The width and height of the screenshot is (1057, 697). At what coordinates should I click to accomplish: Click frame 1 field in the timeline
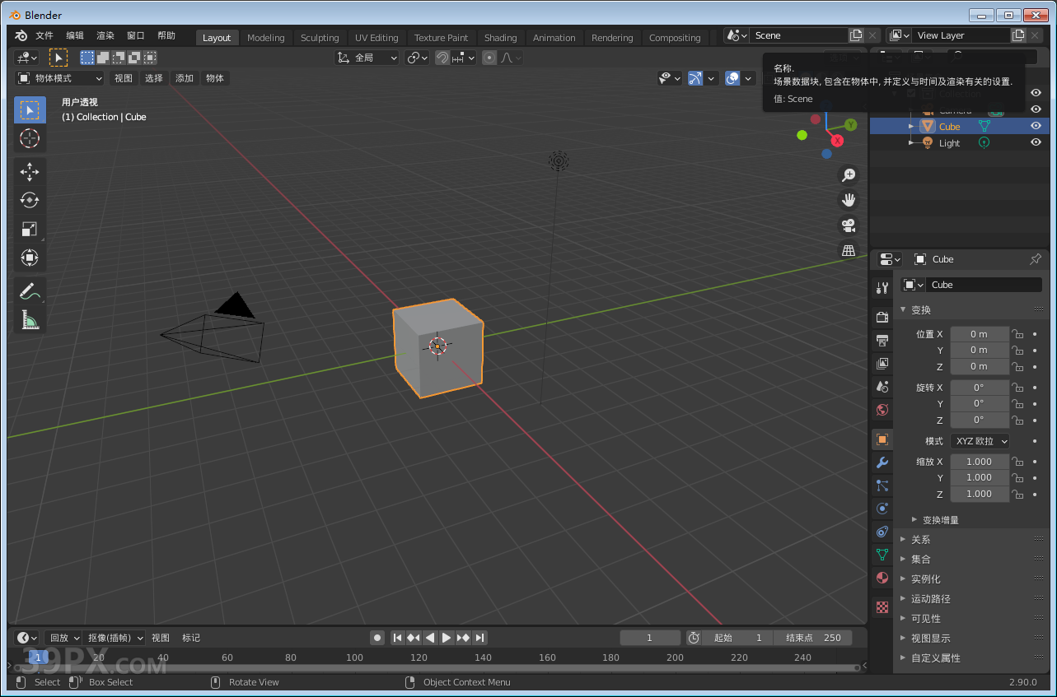[x=650, y=638]
